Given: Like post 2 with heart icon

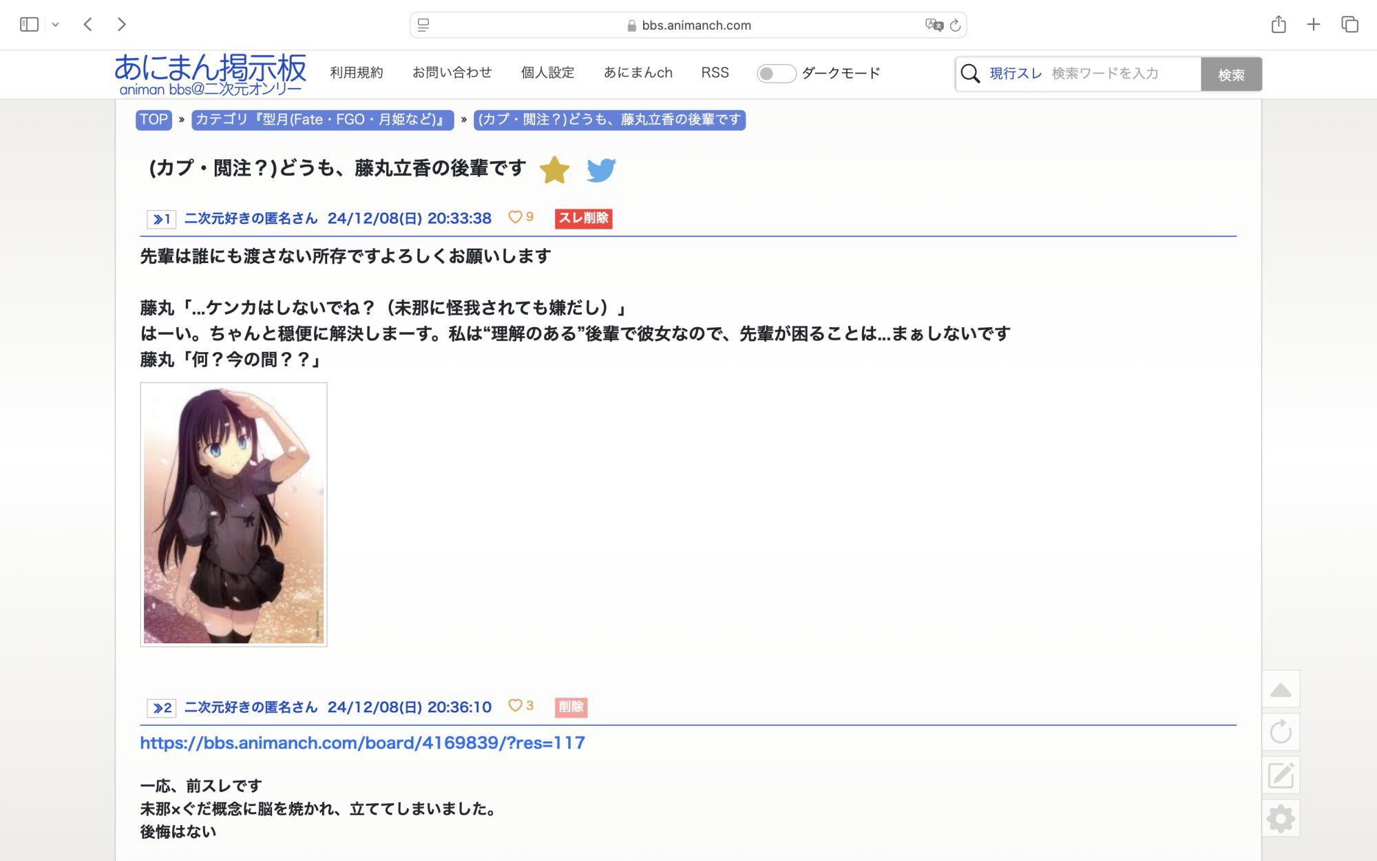Looking at the screenshot, I should 515,705.
